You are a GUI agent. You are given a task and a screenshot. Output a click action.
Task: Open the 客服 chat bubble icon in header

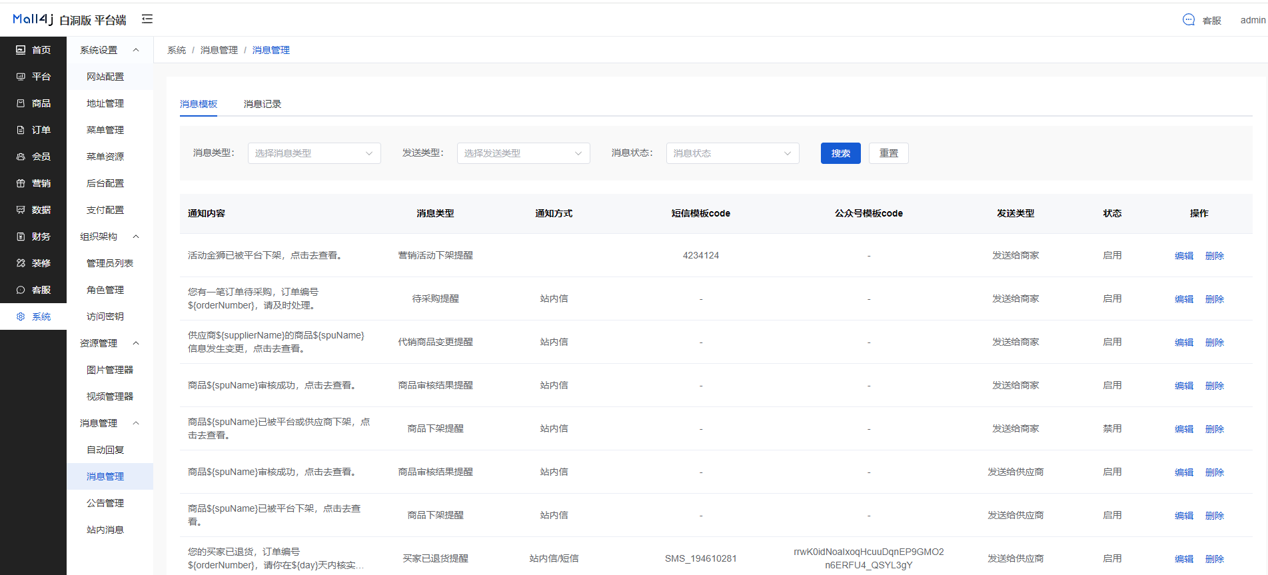tap(1189, 20)
